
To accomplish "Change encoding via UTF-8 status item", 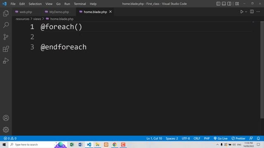I will click(186, 139).
